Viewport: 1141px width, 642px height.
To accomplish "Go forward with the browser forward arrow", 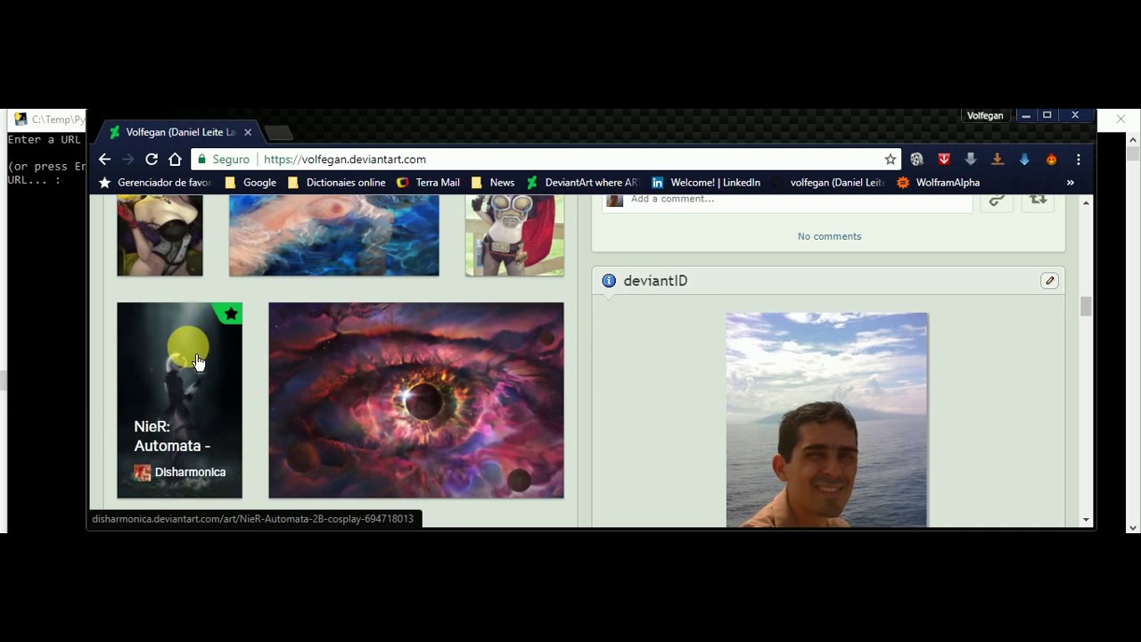I will point(127,159).
